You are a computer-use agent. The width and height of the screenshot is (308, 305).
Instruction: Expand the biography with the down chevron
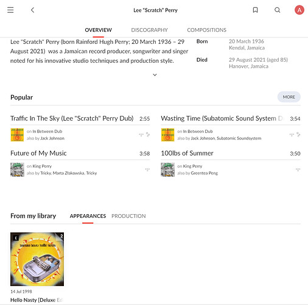pyautogui.click(x=155, y=75)
